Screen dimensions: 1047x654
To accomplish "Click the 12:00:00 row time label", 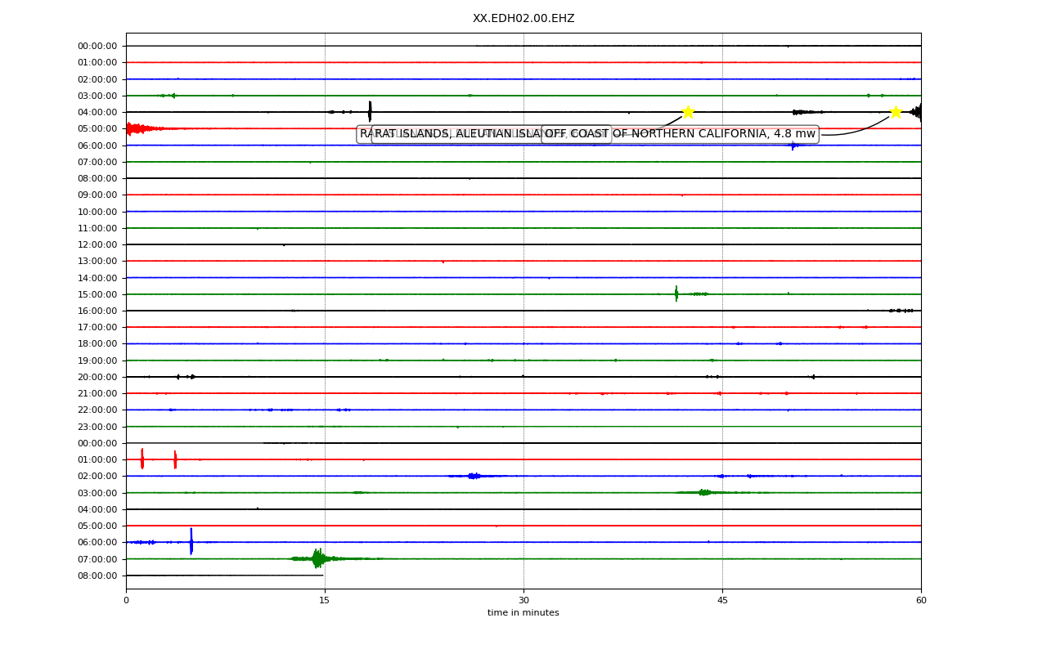I will click(x=97, y=244).
